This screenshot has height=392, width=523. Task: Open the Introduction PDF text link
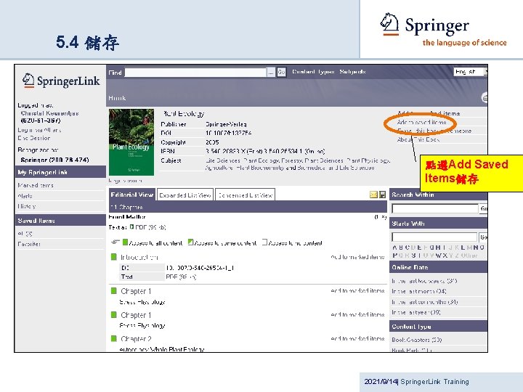click(x=181, y=277)
